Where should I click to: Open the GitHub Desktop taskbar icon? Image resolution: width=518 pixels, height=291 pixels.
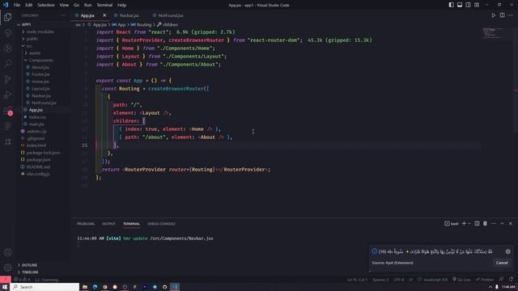pos(164,287)
